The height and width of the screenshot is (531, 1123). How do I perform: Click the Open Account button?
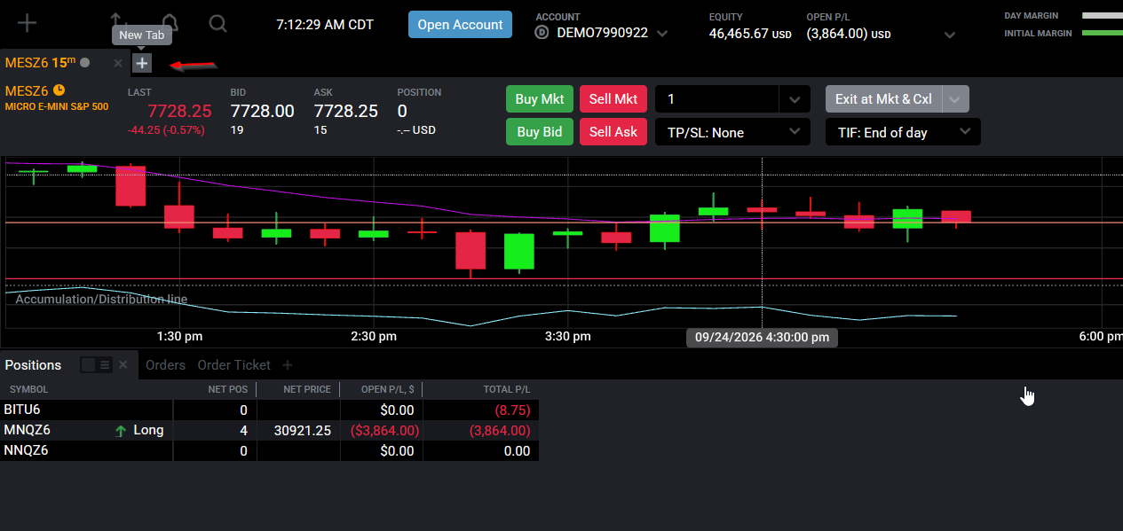461,25
